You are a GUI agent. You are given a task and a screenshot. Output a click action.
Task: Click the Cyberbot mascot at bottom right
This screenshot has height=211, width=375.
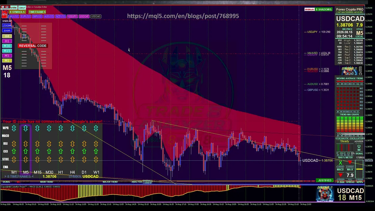click(x=325, y=194)
